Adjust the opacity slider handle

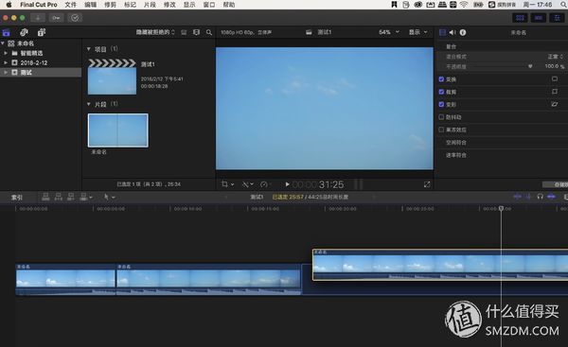[x=530, y=66]
